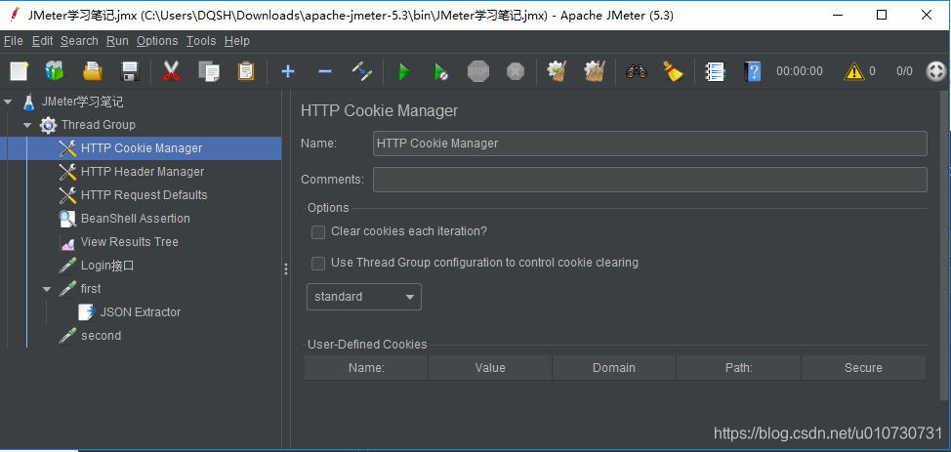Viewport: 951px width, 452px height.
Task: Select Thread Group in the tree
Action: click(99, 125)
